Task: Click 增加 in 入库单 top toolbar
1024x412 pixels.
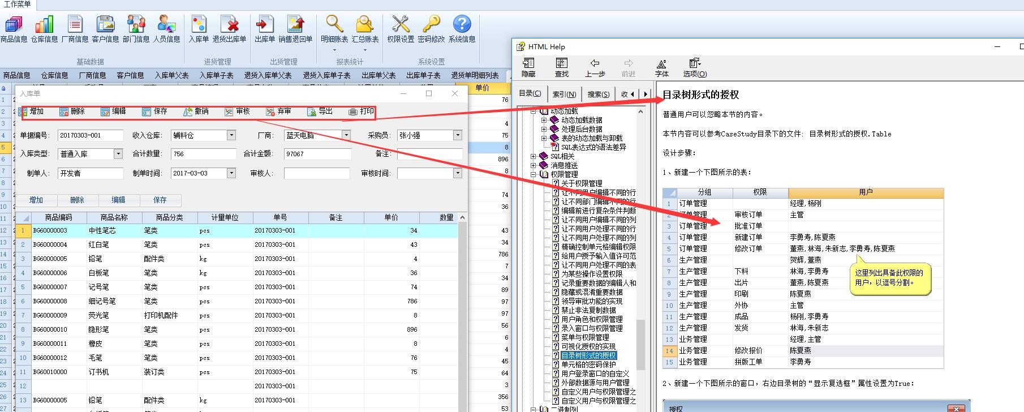Action: (x=32, y=111)
